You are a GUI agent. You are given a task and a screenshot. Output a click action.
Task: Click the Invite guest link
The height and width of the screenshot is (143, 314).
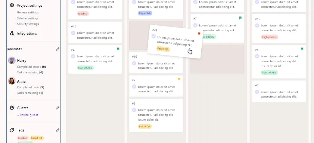pos(28,115)
